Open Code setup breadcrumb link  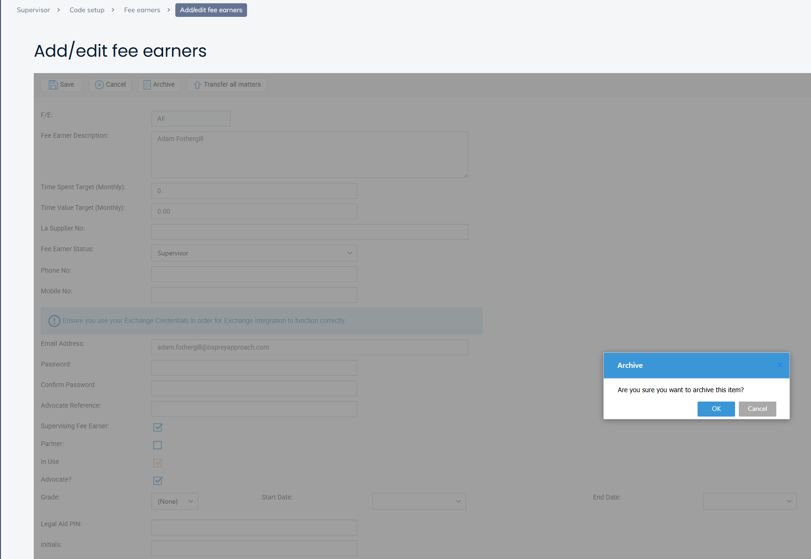click(87, 10)
